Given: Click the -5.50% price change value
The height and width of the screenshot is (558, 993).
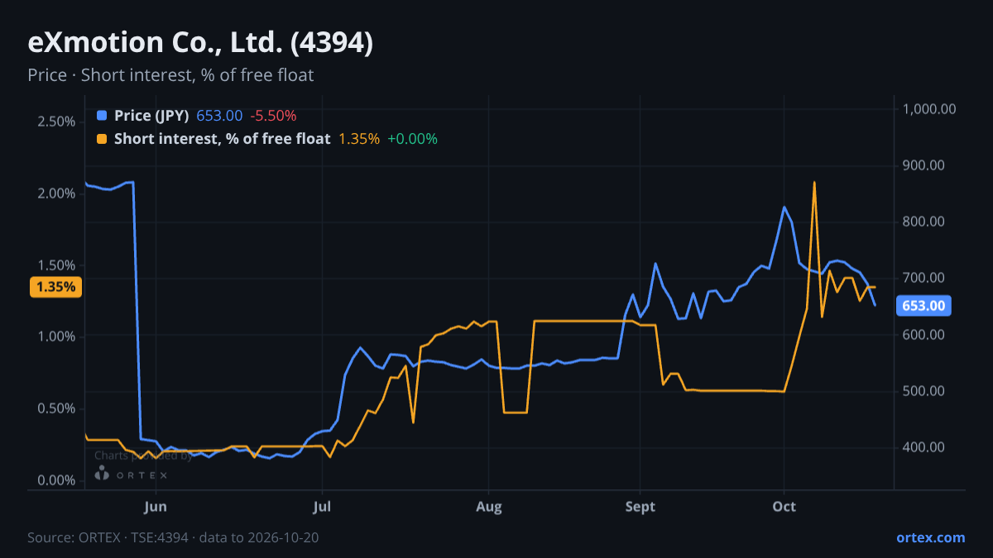Looking at the screenshot, I should pos(273,116).
